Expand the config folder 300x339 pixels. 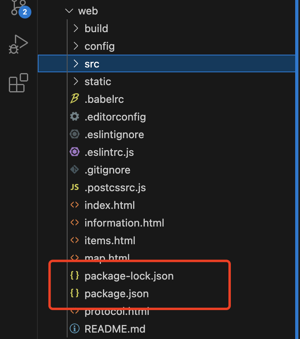(76, 46)
